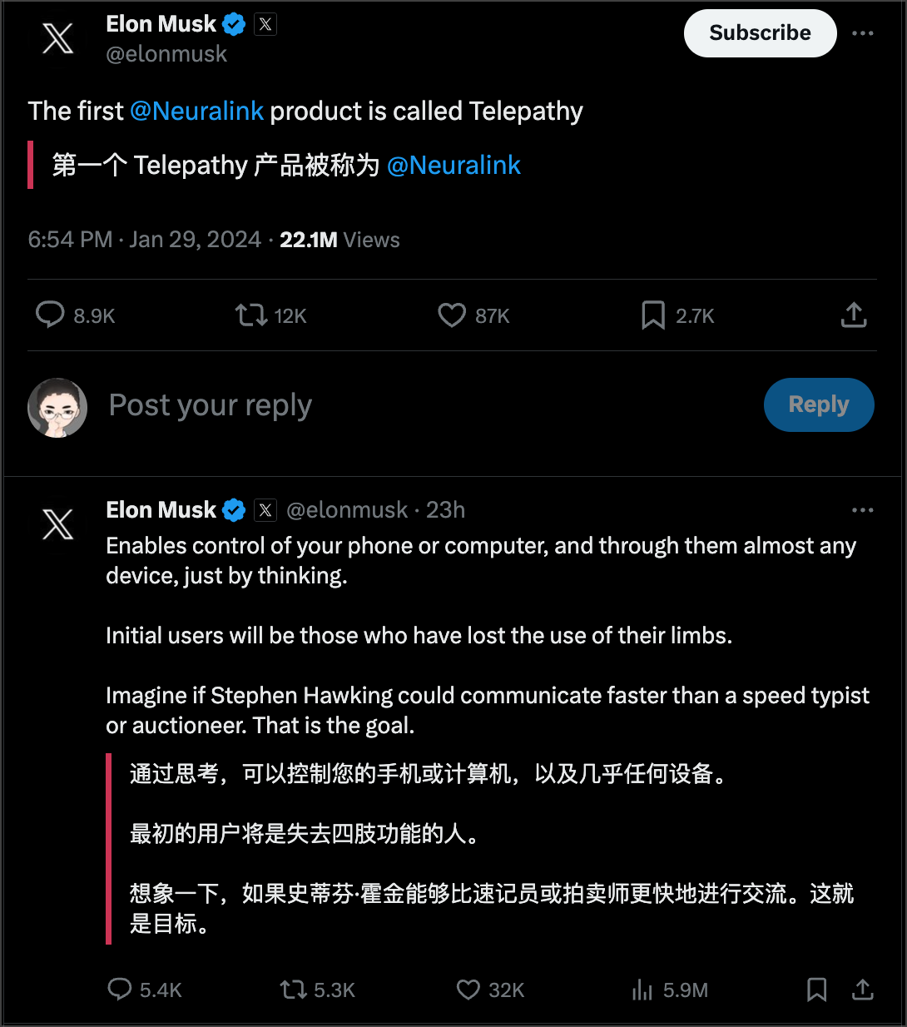Like the reply about Stephen Hawking
Screen dimensions: 907x1027
(468, 990)
